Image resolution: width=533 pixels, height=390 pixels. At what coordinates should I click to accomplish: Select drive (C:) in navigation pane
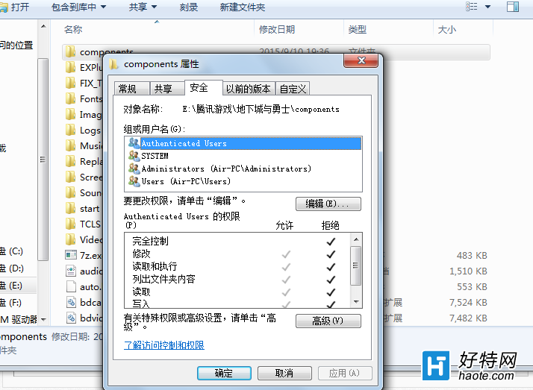point(12,251)
